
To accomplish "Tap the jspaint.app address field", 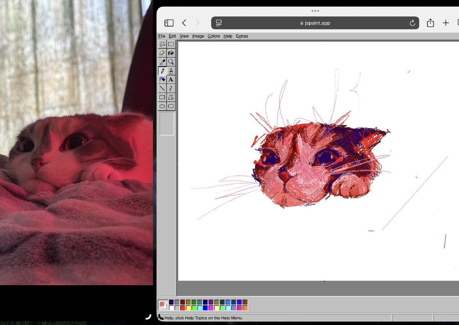I will tap(315, 23).
